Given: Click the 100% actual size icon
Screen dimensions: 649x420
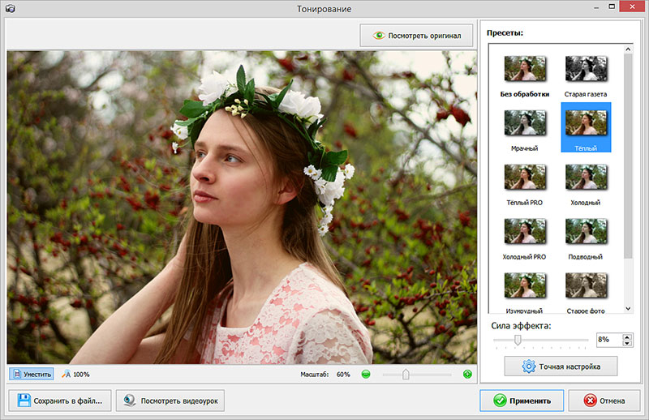Looking at the screenshot, I should pos(67,375).
